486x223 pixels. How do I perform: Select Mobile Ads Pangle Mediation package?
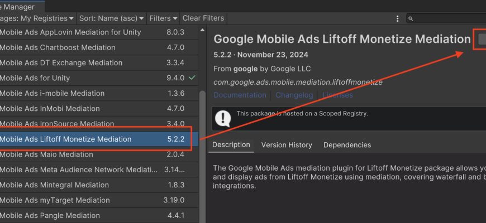(99, 215)
